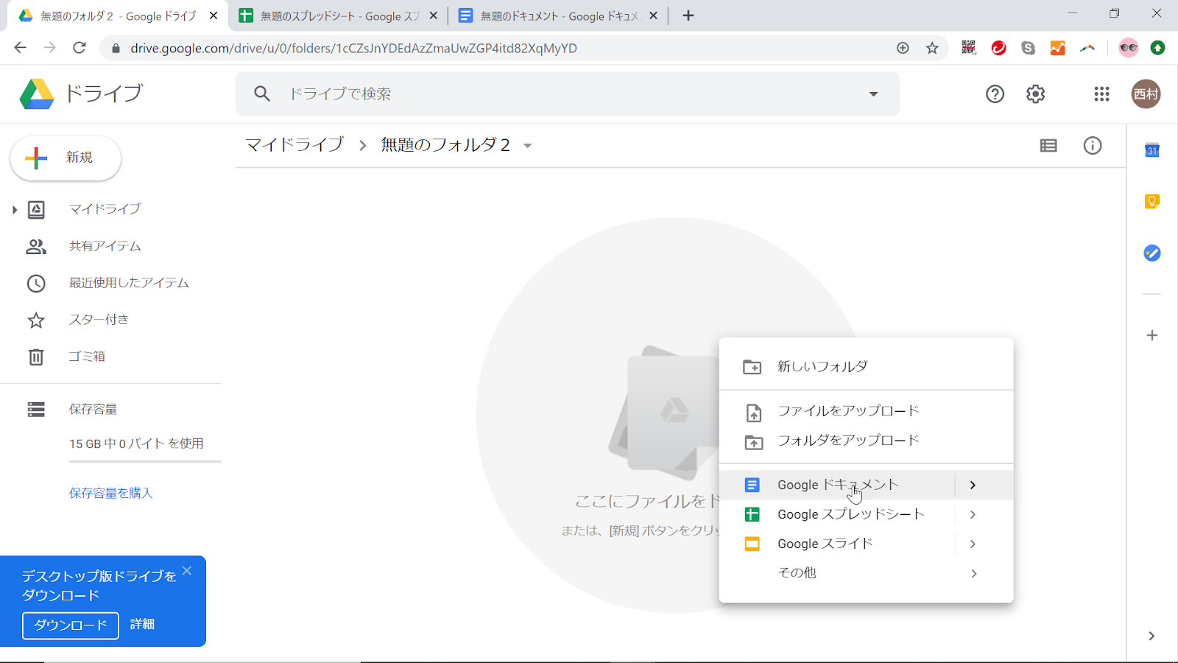The image size is (1178, 663).
Task: Click the storage usage progress bar
Action: click(x=145, y=462)
